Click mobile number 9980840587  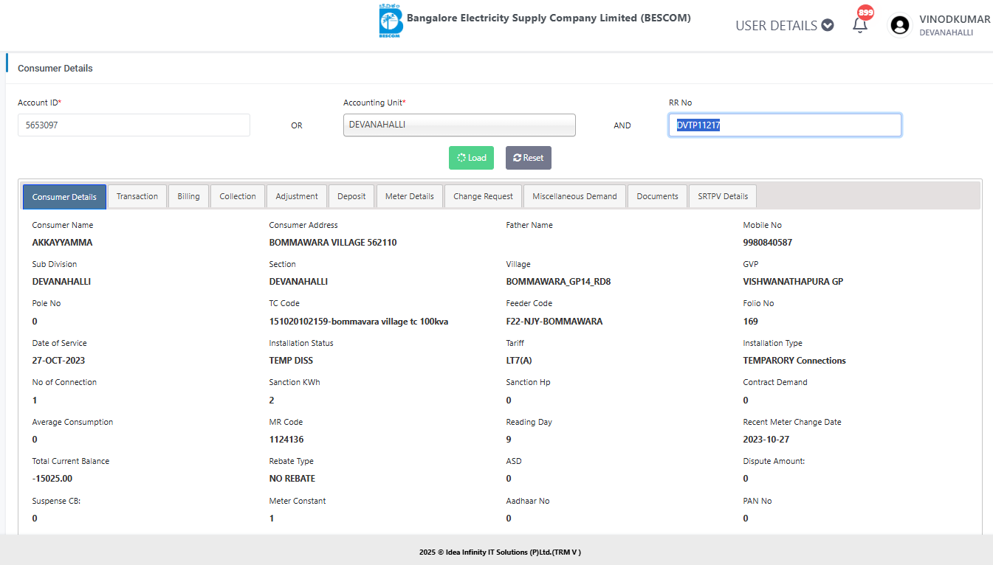tap(768, 243)
